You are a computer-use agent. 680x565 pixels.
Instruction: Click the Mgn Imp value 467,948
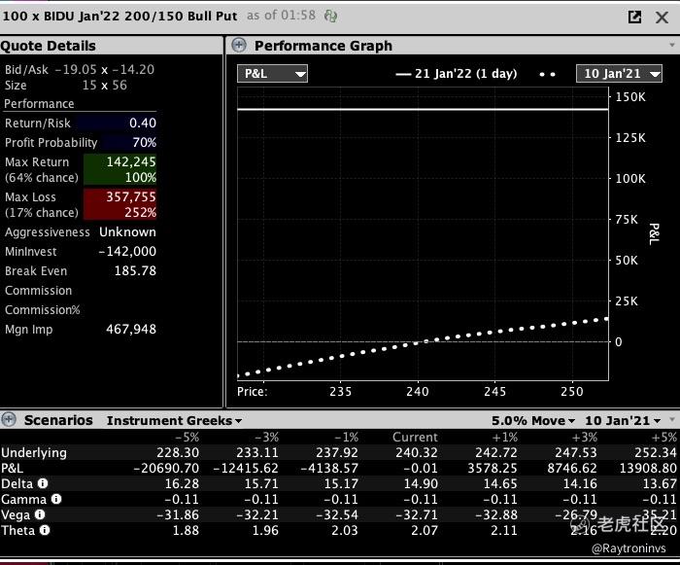131,330
